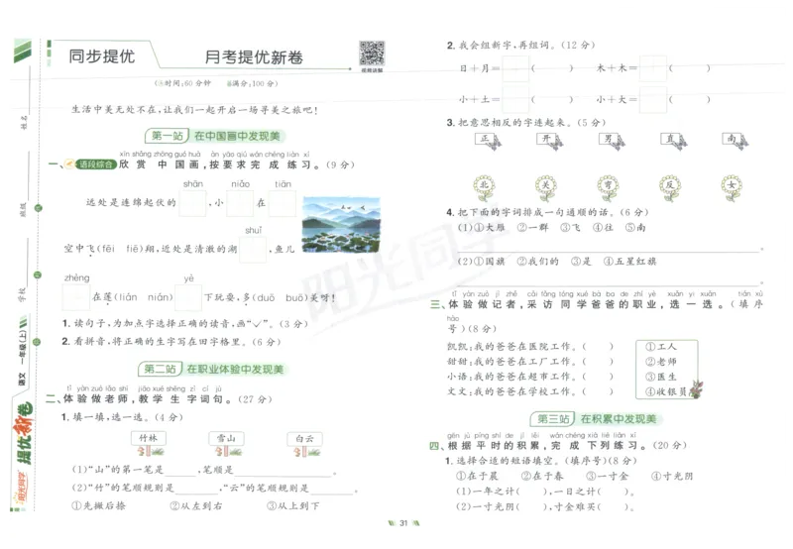The height and width of the screenshot is (549, 793).
Task: Click the writing box under yè
Action: pos(188,297)
